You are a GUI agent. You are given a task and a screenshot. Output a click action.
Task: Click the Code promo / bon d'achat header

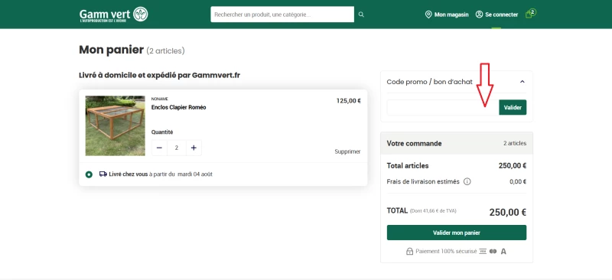[430, 82]
